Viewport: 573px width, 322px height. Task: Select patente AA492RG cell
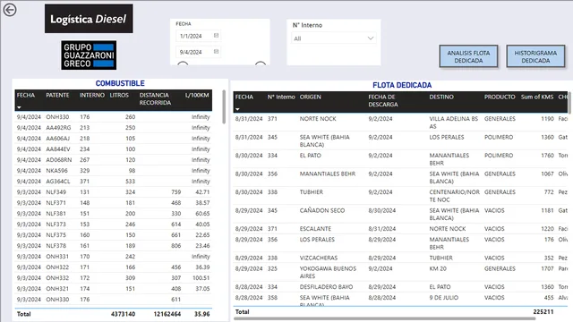coord(58,128)
